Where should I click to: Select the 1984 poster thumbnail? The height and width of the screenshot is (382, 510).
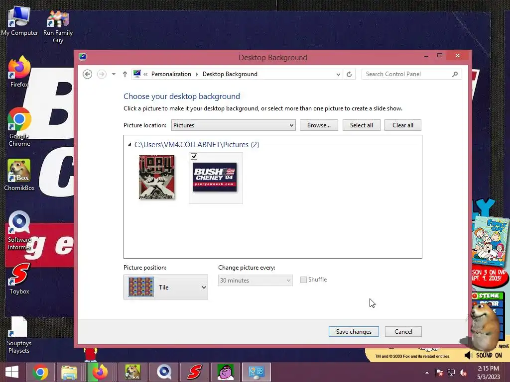[156, 177]
